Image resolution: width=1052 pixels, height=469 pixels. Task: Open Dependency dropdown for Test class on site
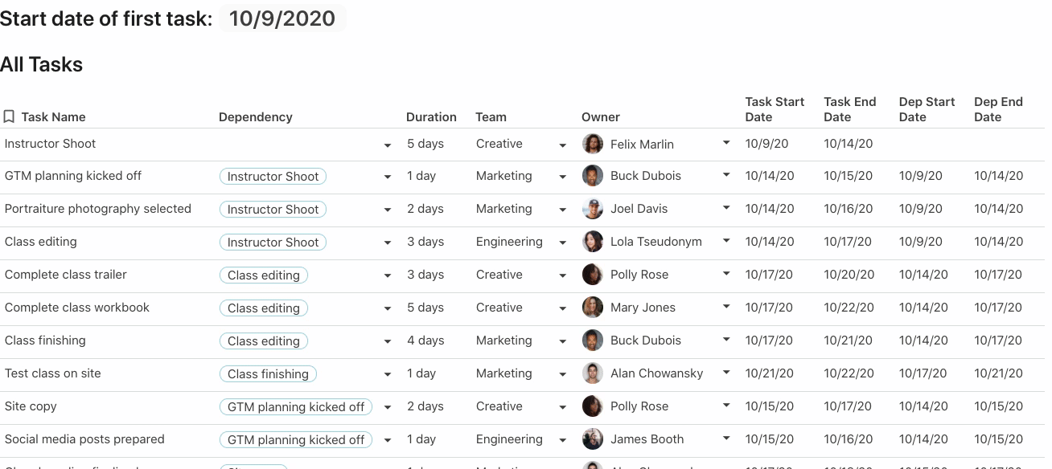[388, 375]
